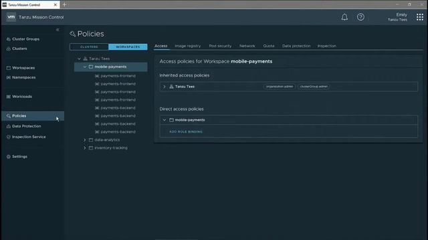The image size is (428, 240).
Task: Click the 'Direct access policies' heading
Action: 181,109
